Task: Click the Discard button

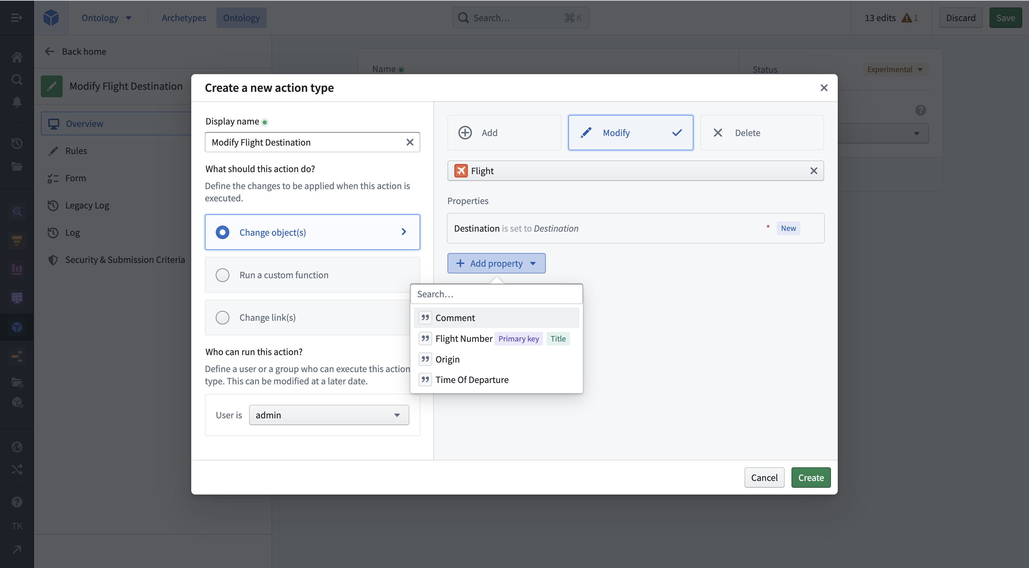Action: coord(960,18)
